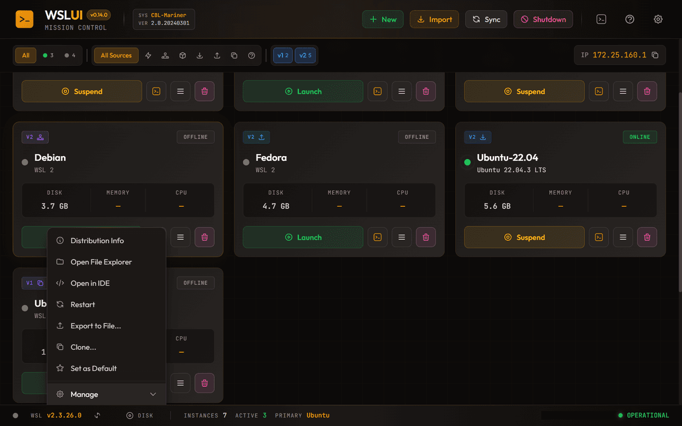
Task: Click the trash icon on the Fedora card
Action: pyautogui.click(x=426, y=237)
